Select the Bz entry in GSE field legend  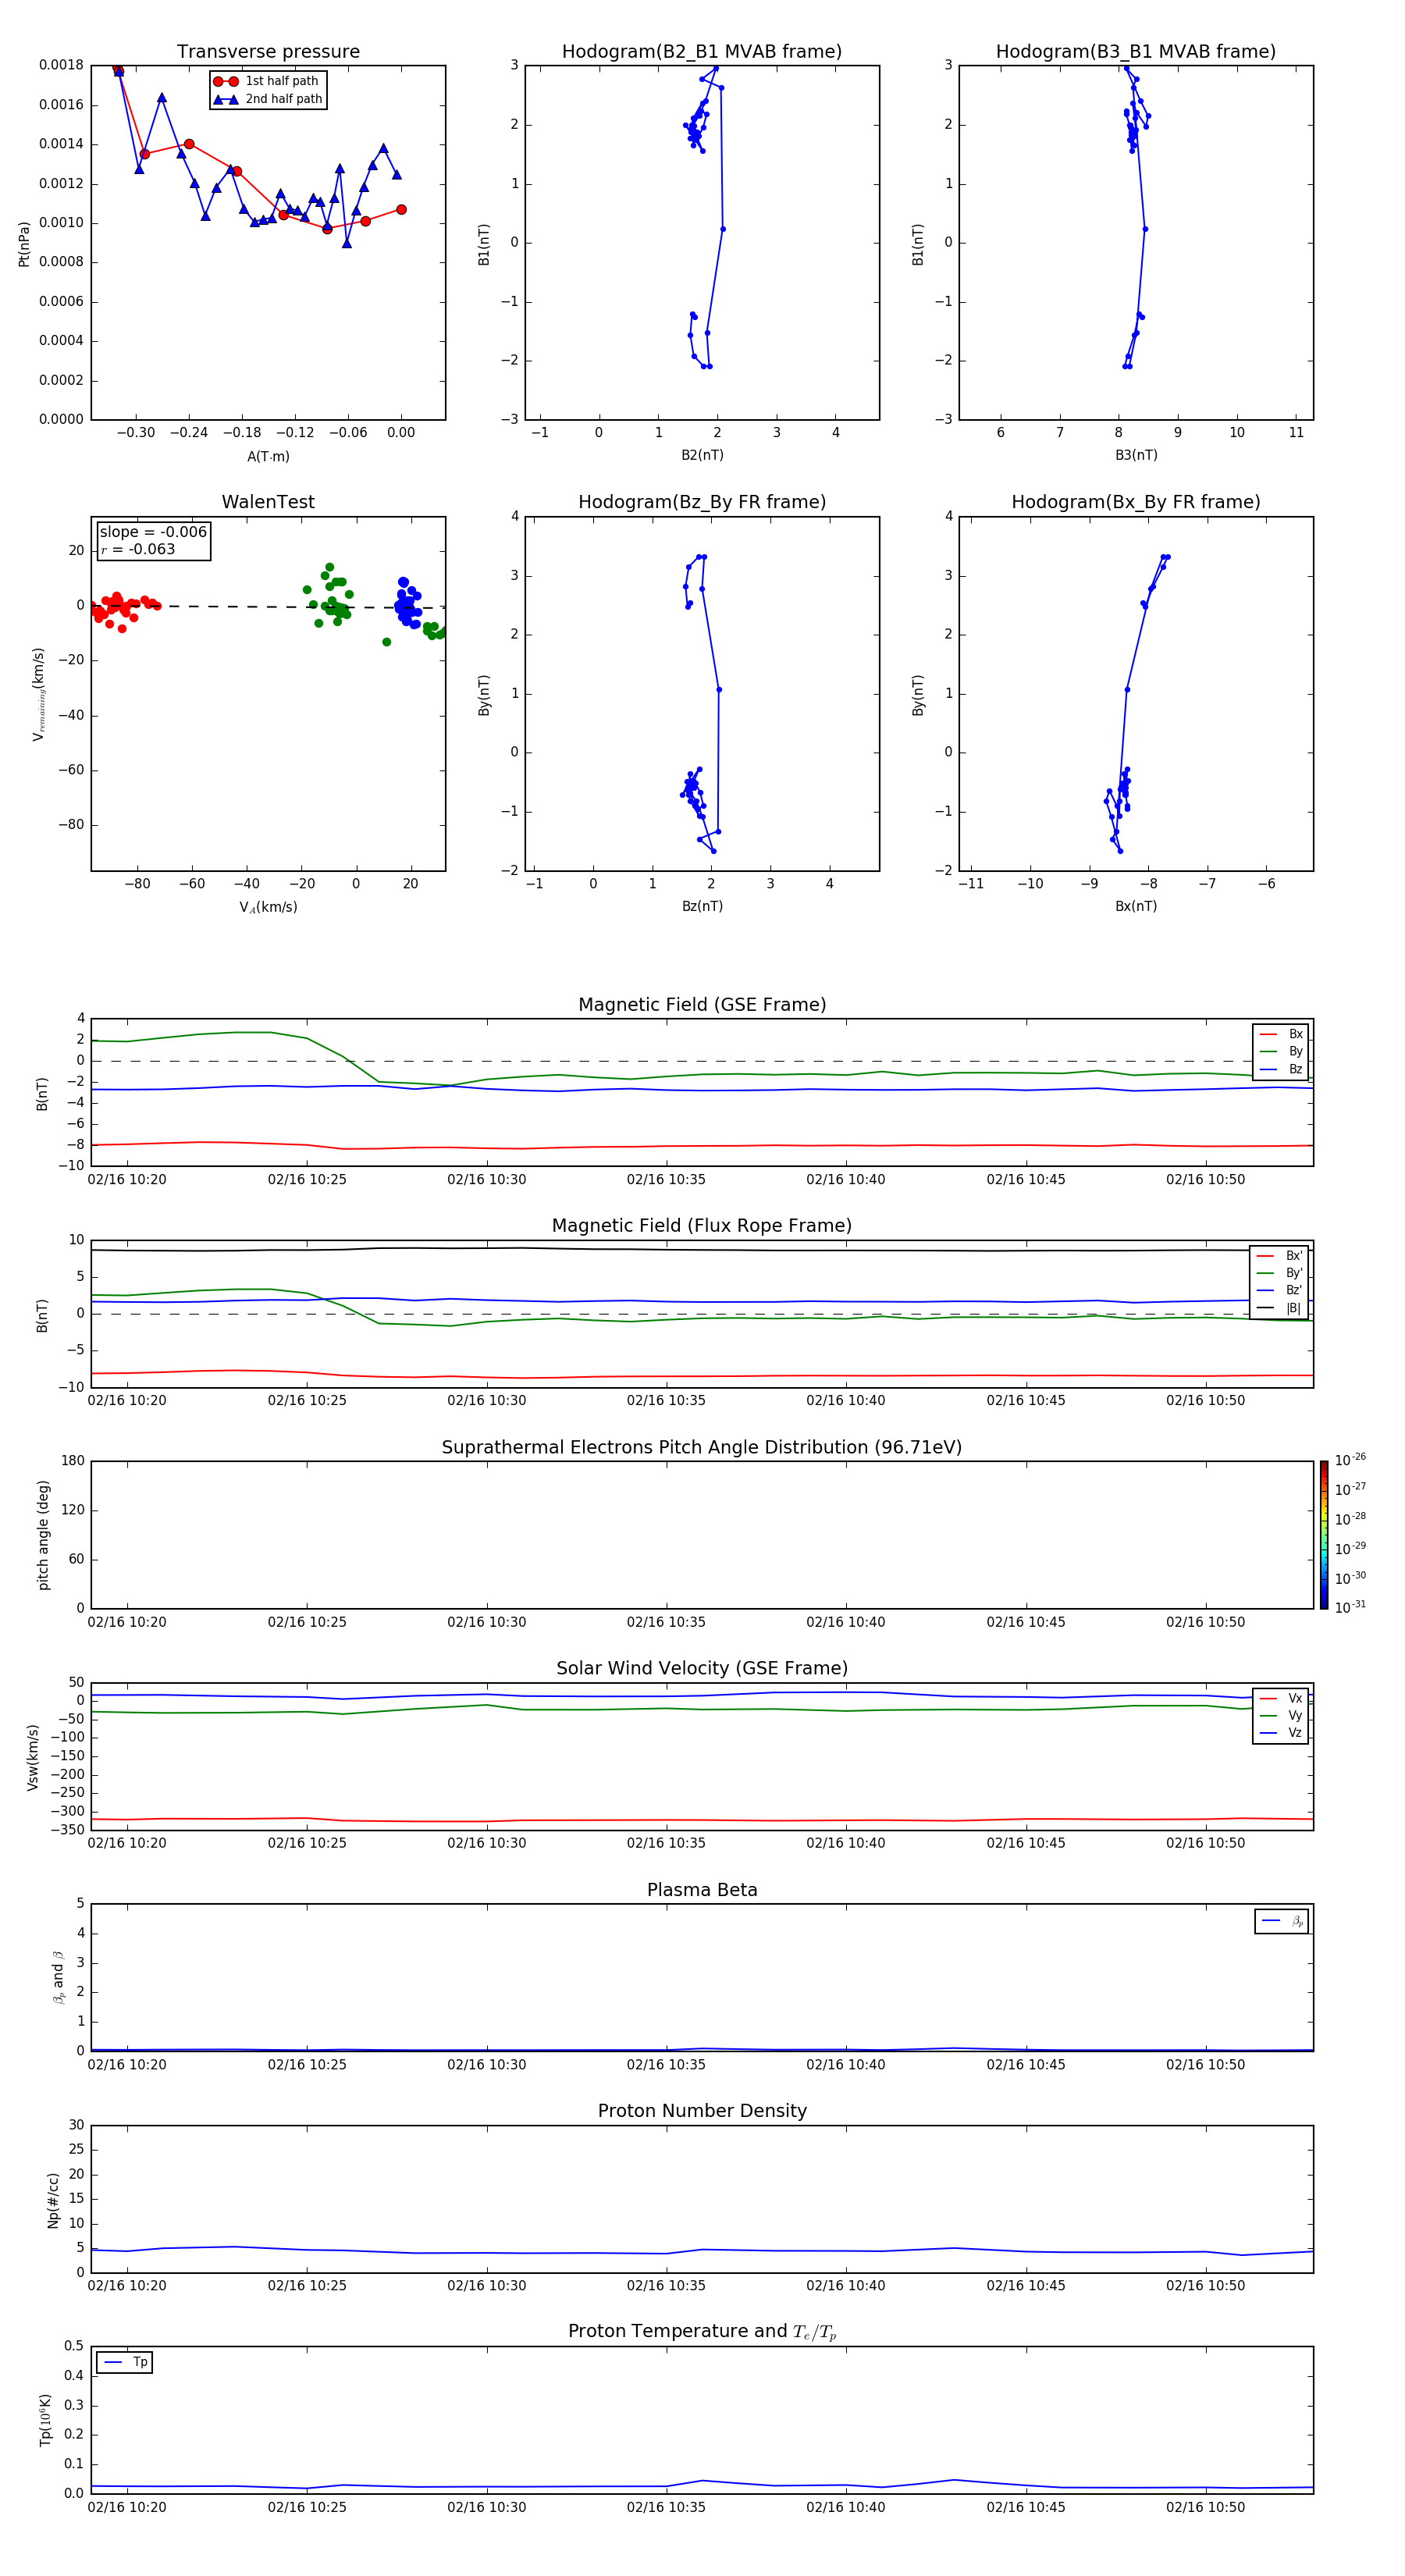tap(1281, 1069)
